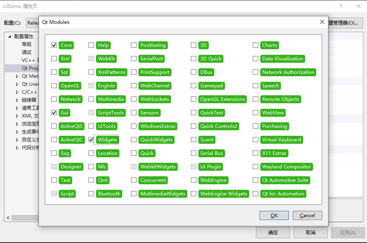
Task: Enable the Quick Controls2 checkbox
Action: [194, 126]
